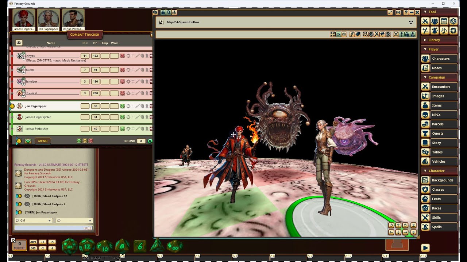Viewport: 467px width, 262px height.
Task: Click the help question mark icon
Action: point(406,12)
